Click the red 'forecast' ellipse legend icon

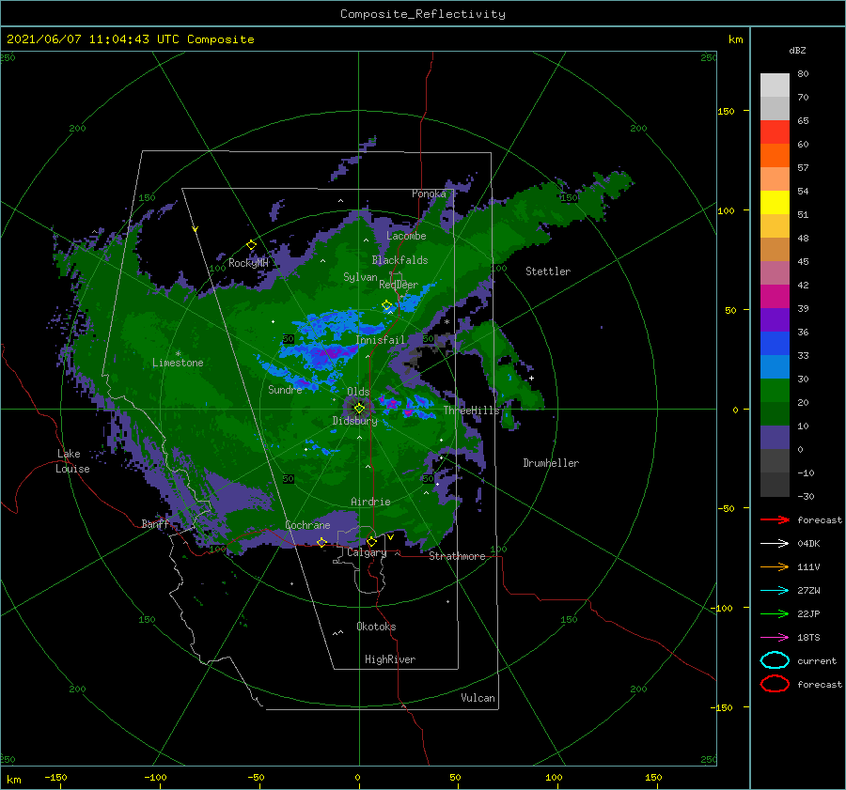(x=775, y=684)
